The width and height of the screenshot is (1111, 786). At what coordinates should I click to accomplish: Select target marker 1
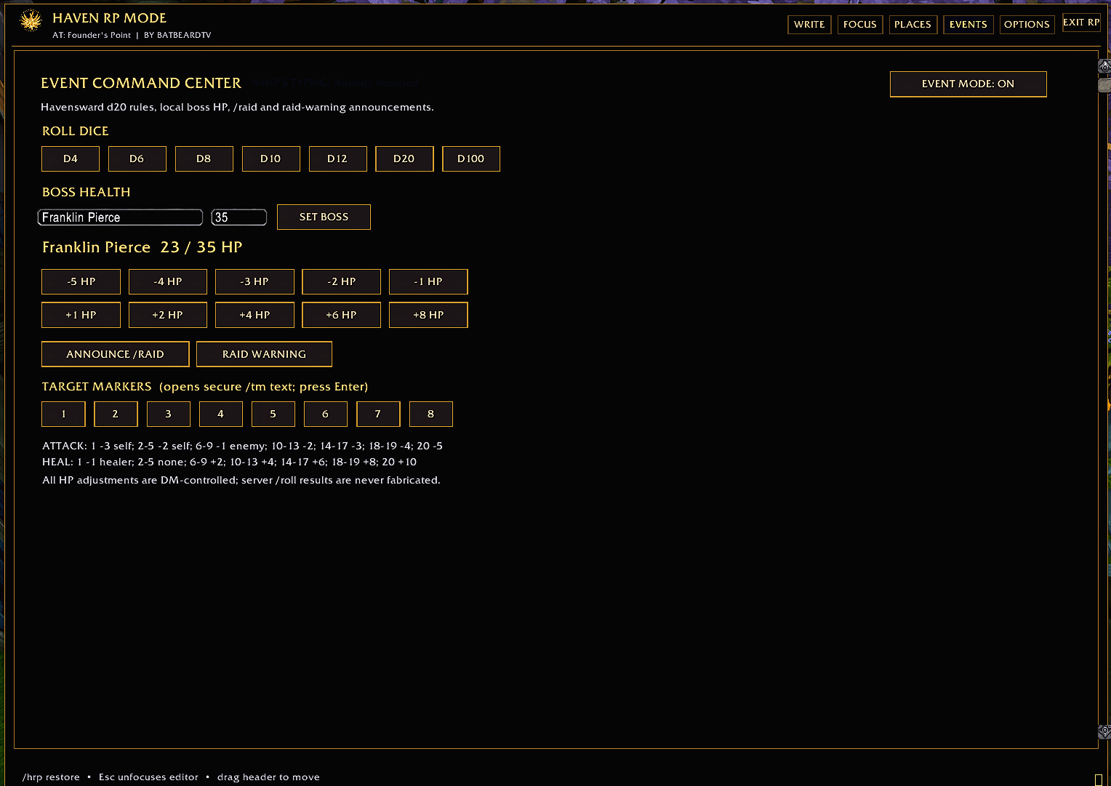(x=63, y=414)
